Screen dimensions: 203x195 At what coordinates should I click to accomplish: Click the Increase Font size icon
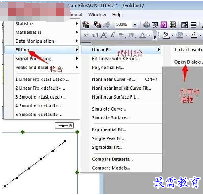coord(104,35)
